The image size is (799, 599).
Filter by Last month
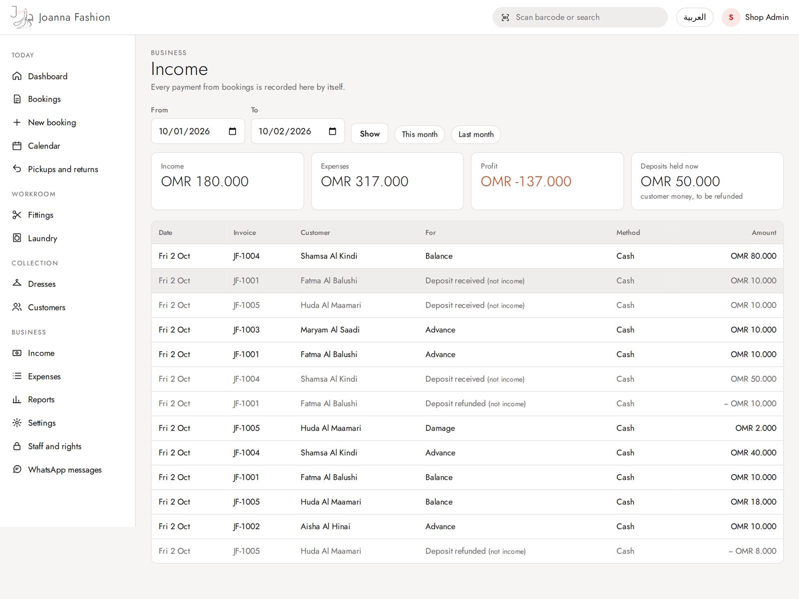476,134
